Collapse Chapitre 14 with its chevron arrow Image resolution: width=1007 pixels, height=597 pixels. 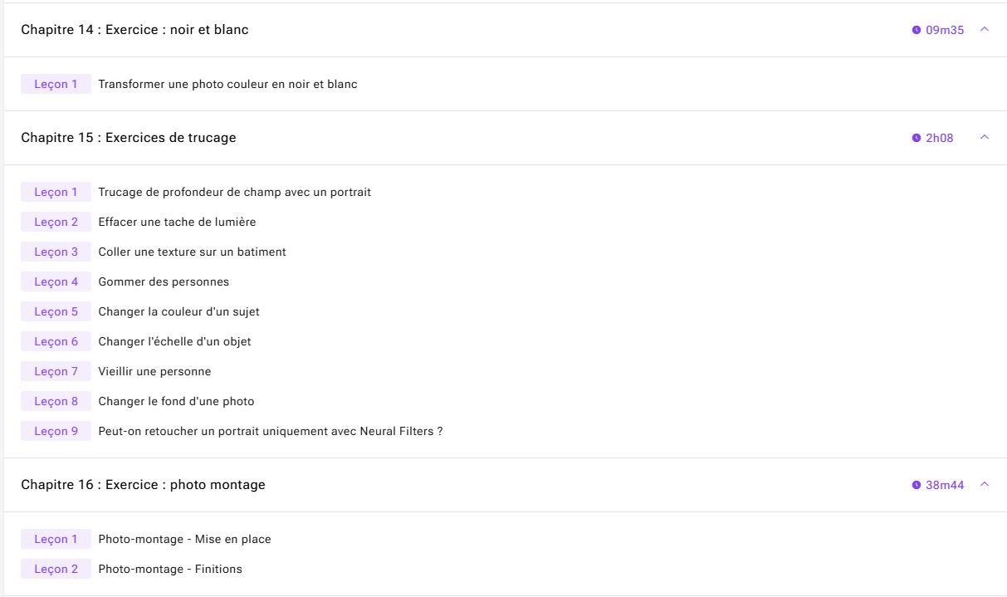click(x=985, y=29)
